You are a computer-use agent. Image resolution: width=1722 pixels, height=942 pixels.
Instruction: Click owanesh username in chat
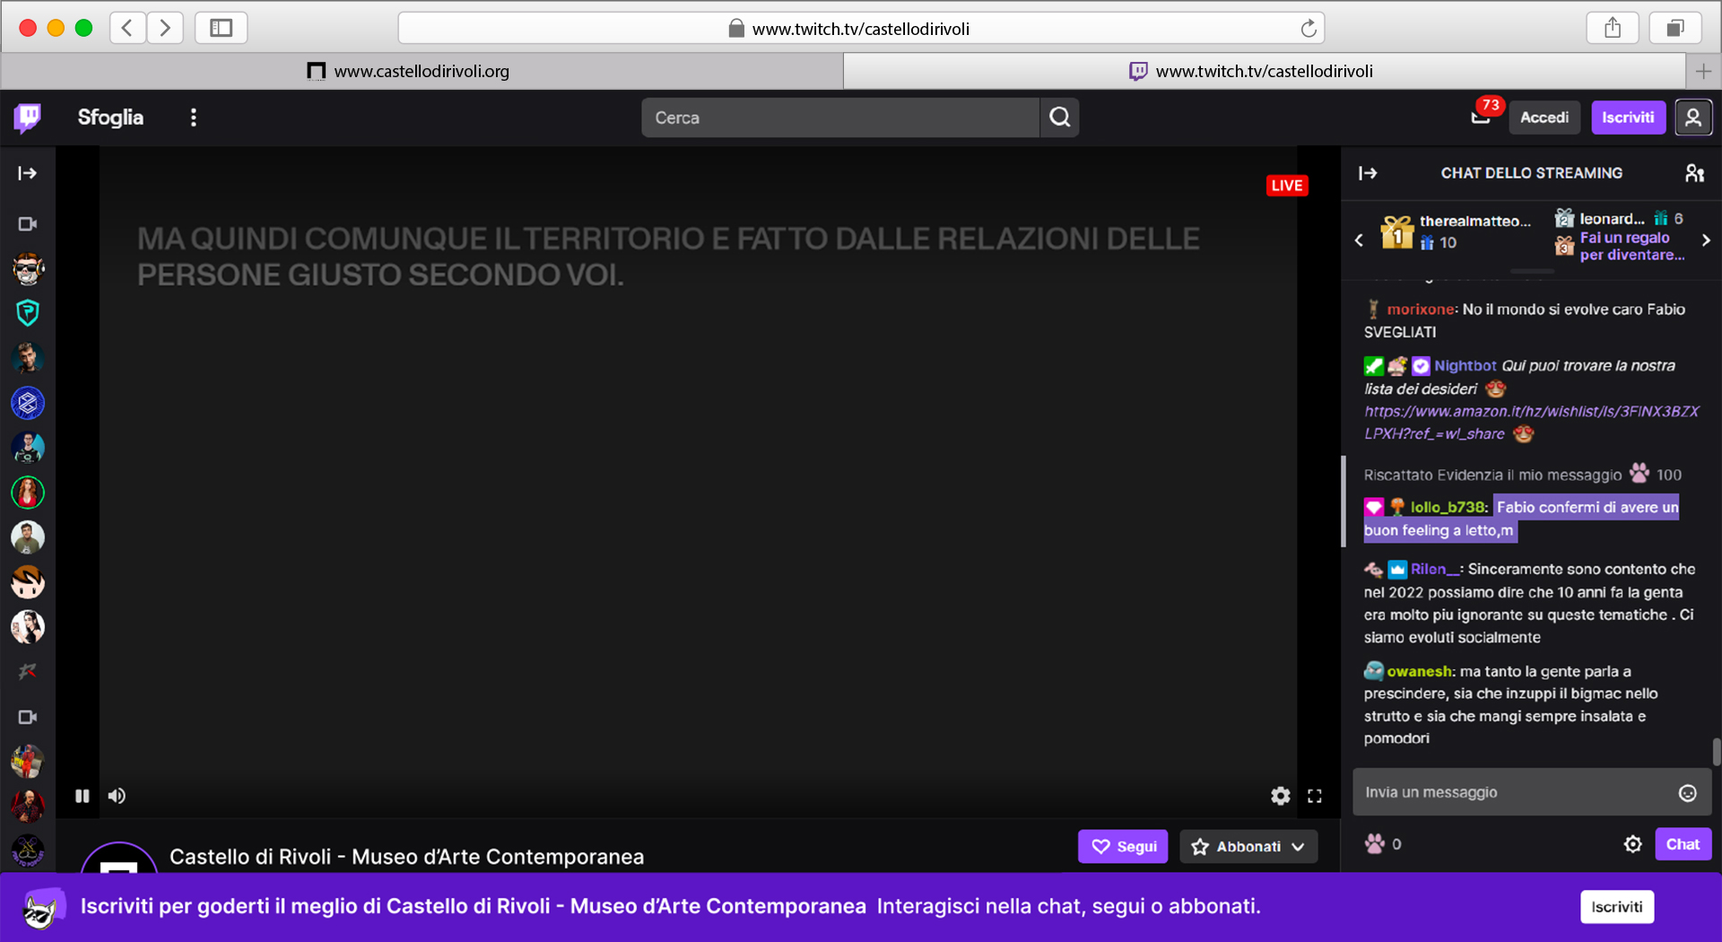tap(1420, 671)
